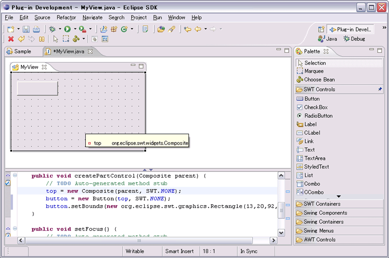Click the Debug bug icon
Viewport: 389px width, 258px height.
(x=52, y=29)
